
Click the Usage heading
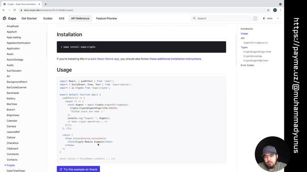click(64, 70)
